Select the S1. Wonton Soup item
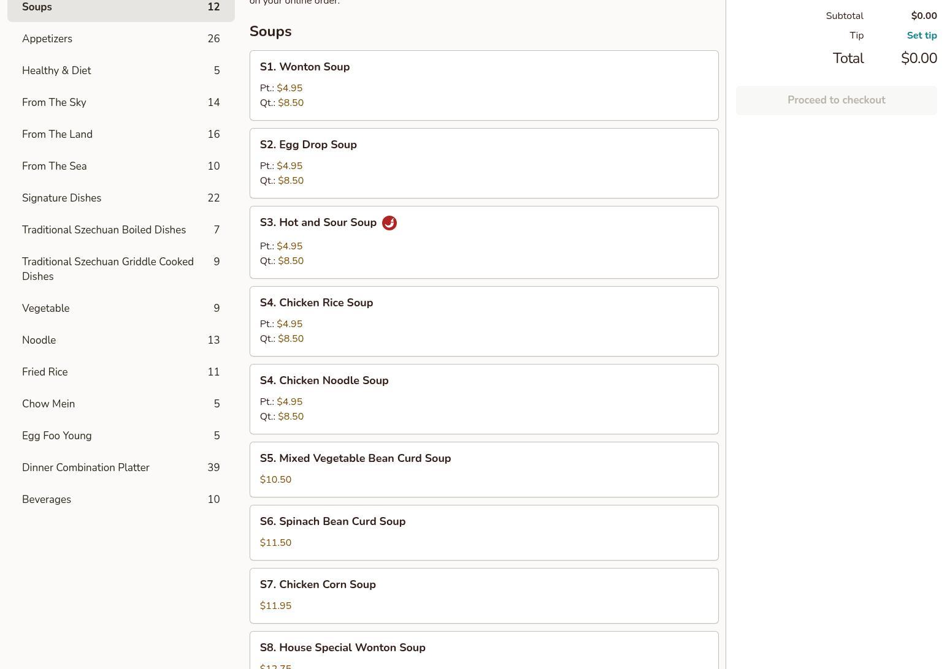947x669 pixels. click(483, 85)
